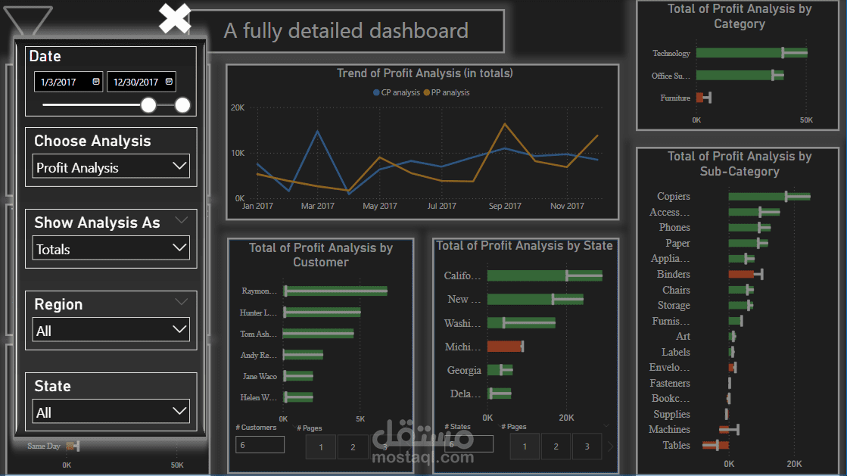Edit the start date field 1/3/2017

(68, 82)
